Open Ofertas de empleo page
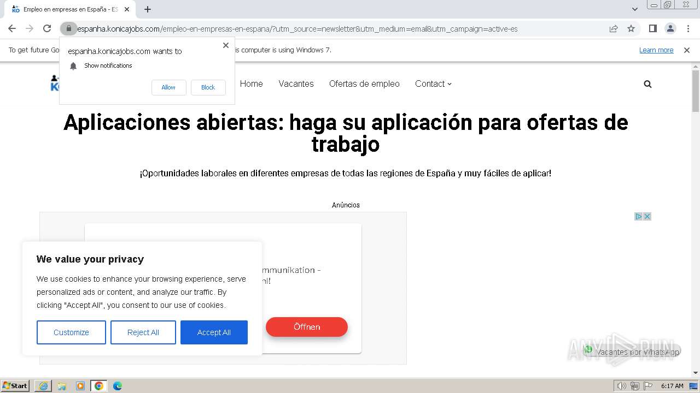700x393 pixels. [364, 84]
